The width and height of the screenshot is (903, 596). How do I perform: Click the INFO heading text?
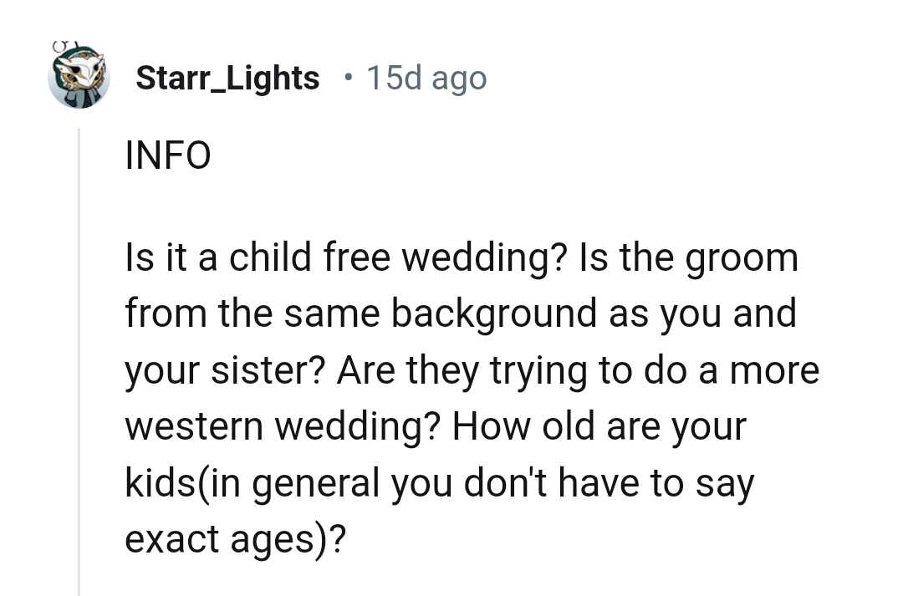point(168,155)
